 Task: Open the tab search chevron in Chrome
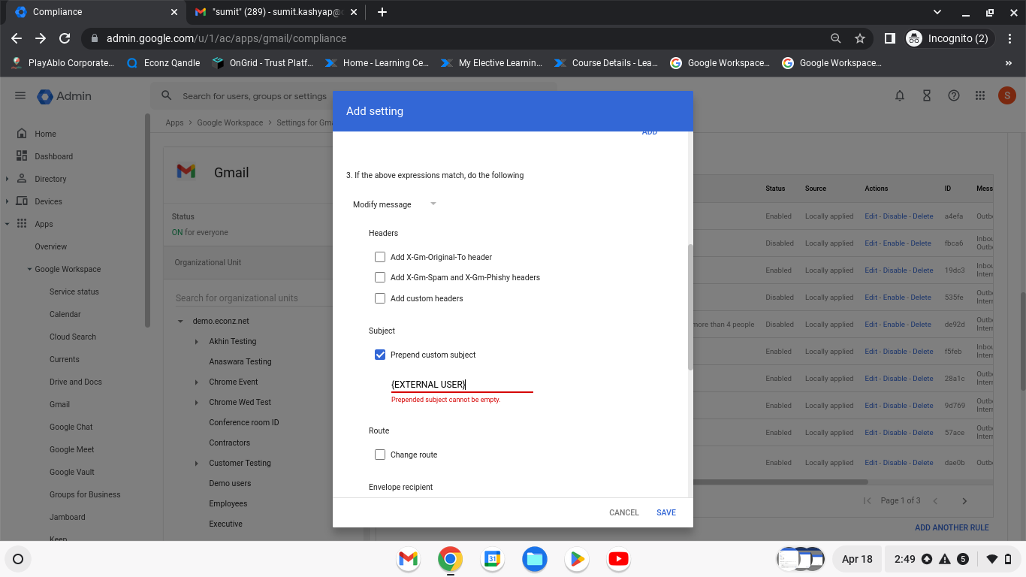coord(937,12)
